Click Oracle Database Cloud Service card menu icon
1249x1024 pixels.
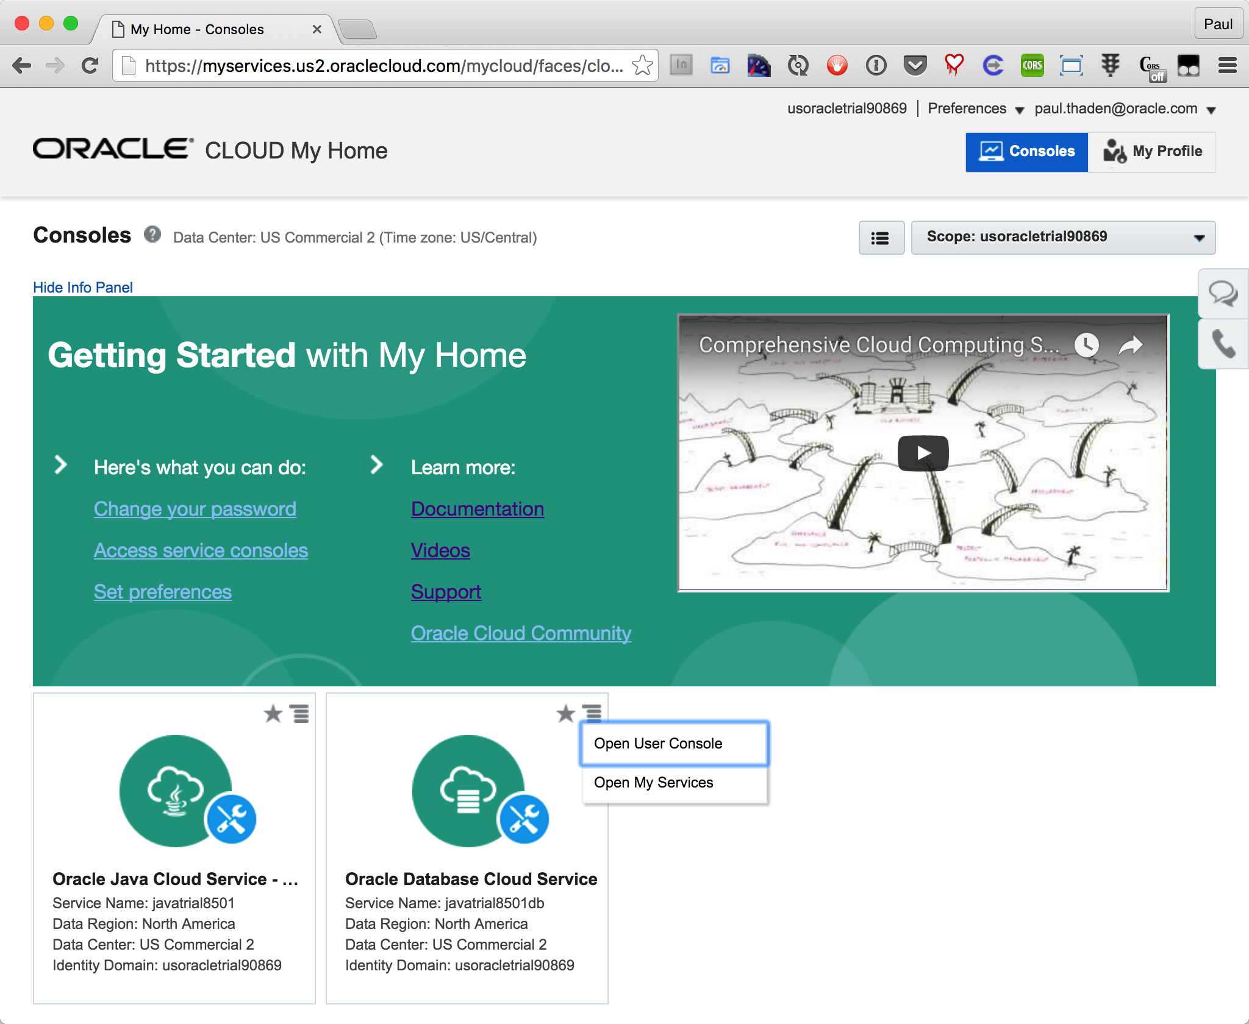coord(592,712)
